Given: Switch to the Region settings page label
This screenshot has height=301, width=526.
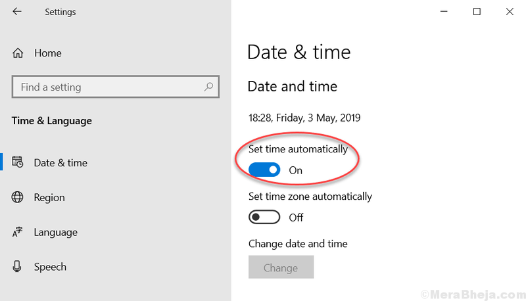Looking at the screenshot, I should point(49,197).
